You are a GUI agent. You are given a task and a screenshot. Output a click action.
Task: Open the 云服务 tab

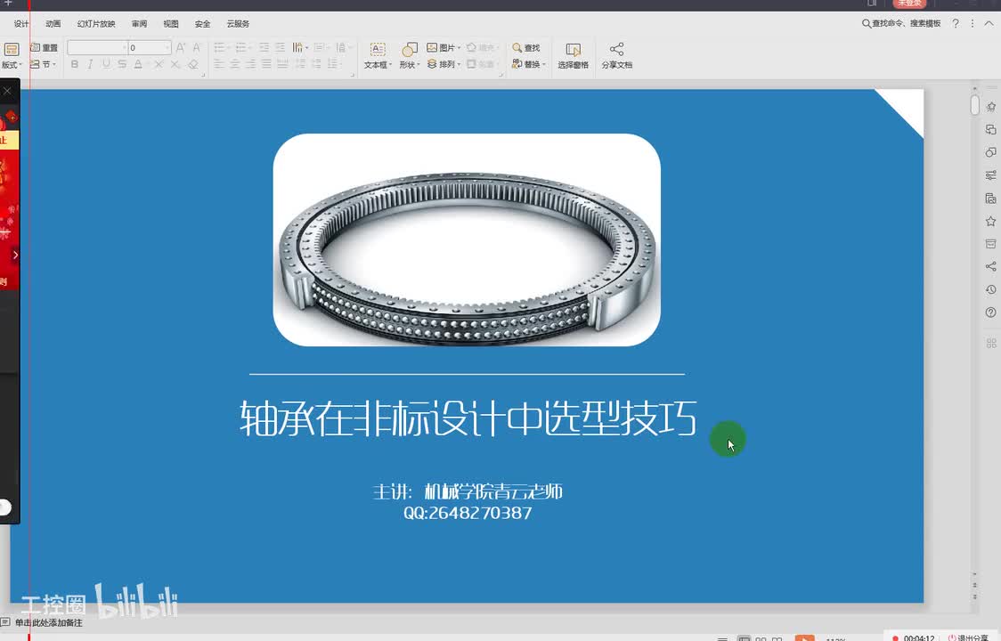(x=238, y=24)
